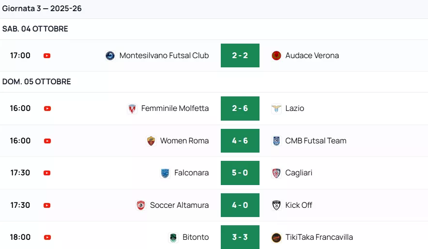Open the CMB Futsal Team page
The width and height of the screenshot is (428, 249).
316,141
